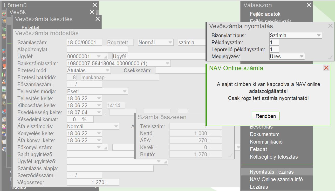Image resolution: width=335 pixels, height=191 pixels.
Task: Click the Kerek. value 0,-
Action: pyautogui.click(x=196, y=147)
